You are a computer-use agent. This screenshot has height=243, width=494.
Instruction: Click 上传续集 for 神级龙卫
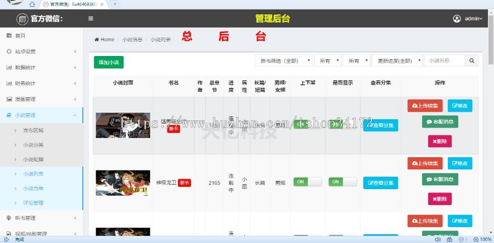coord(425,163)
